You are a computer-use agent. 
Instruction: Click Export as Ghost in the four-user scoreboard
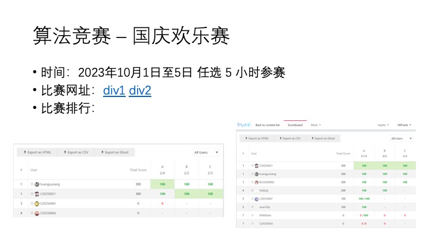point(115,152)
